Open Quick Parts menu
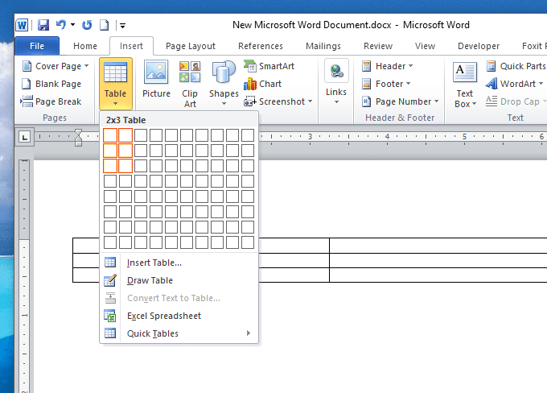The width and height of the screenshot is (547, 393). [516, 66]
